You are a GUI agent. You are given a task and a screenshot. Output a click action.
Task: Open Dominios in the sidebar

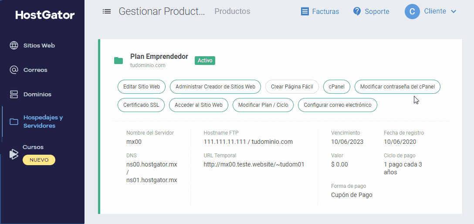pyautogui.click(x=37, y=94)
